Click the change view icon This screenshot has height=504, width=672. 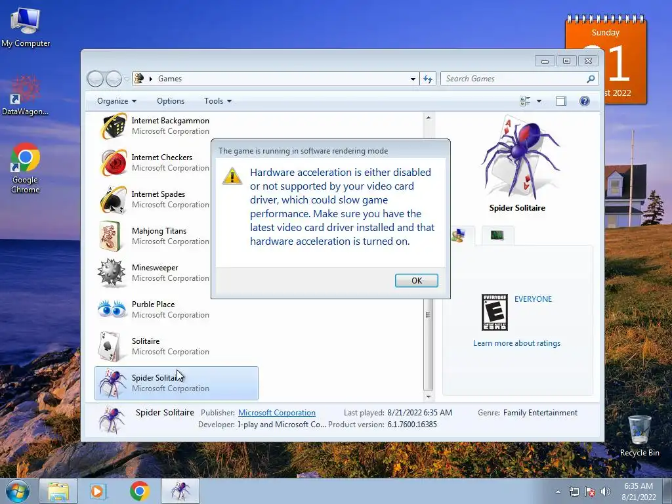(x=525, y=101)
